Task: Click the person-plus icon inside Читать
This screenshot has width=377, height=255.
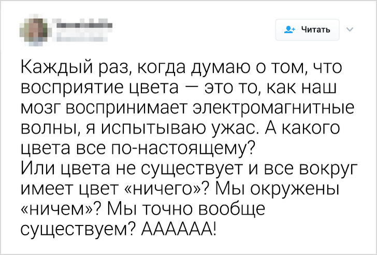Action: coord(289,30)
